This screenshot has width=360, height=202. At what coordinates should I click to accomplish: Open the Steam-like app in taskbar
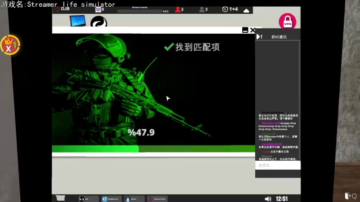[134, 199]
